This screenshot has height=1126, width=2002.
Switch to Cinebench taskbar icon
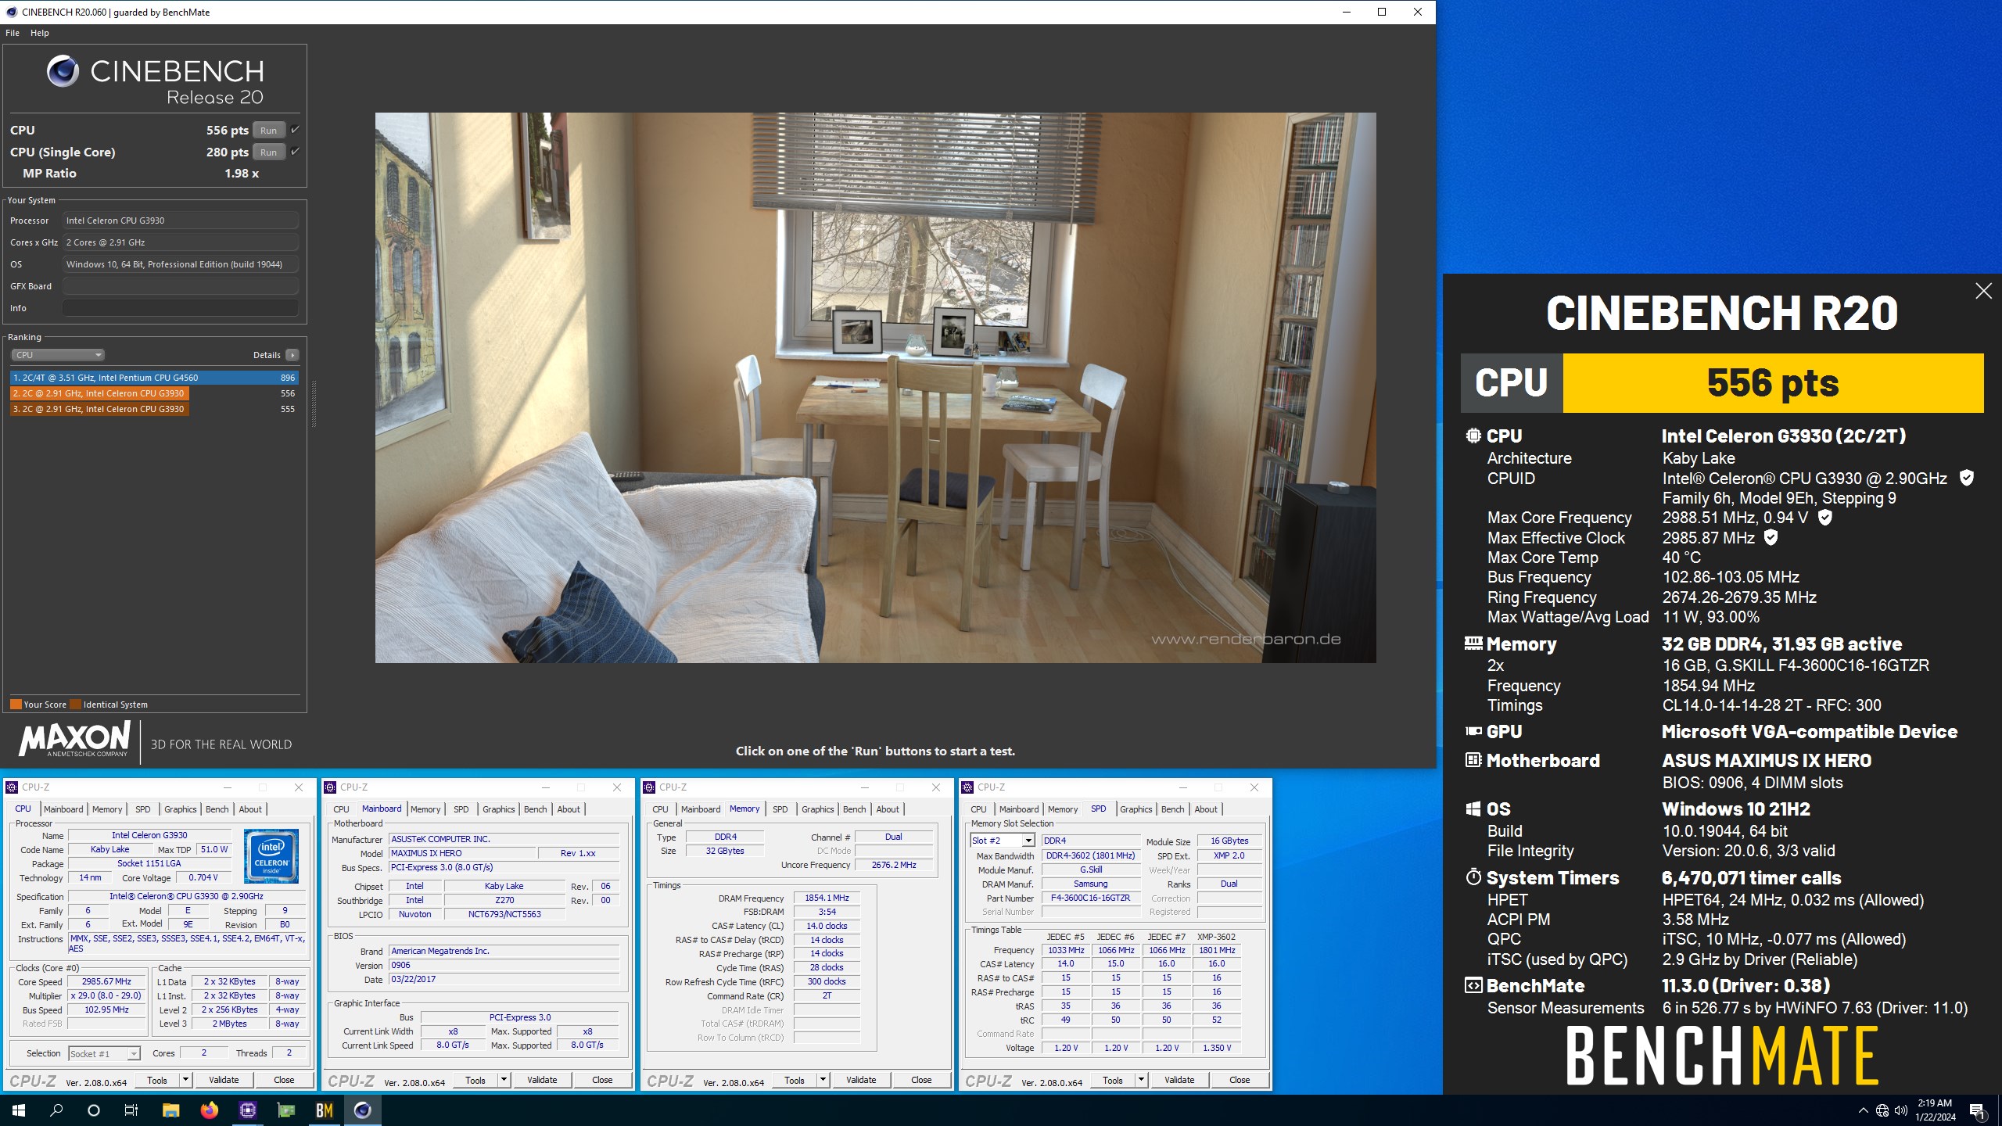point(362,1110)
